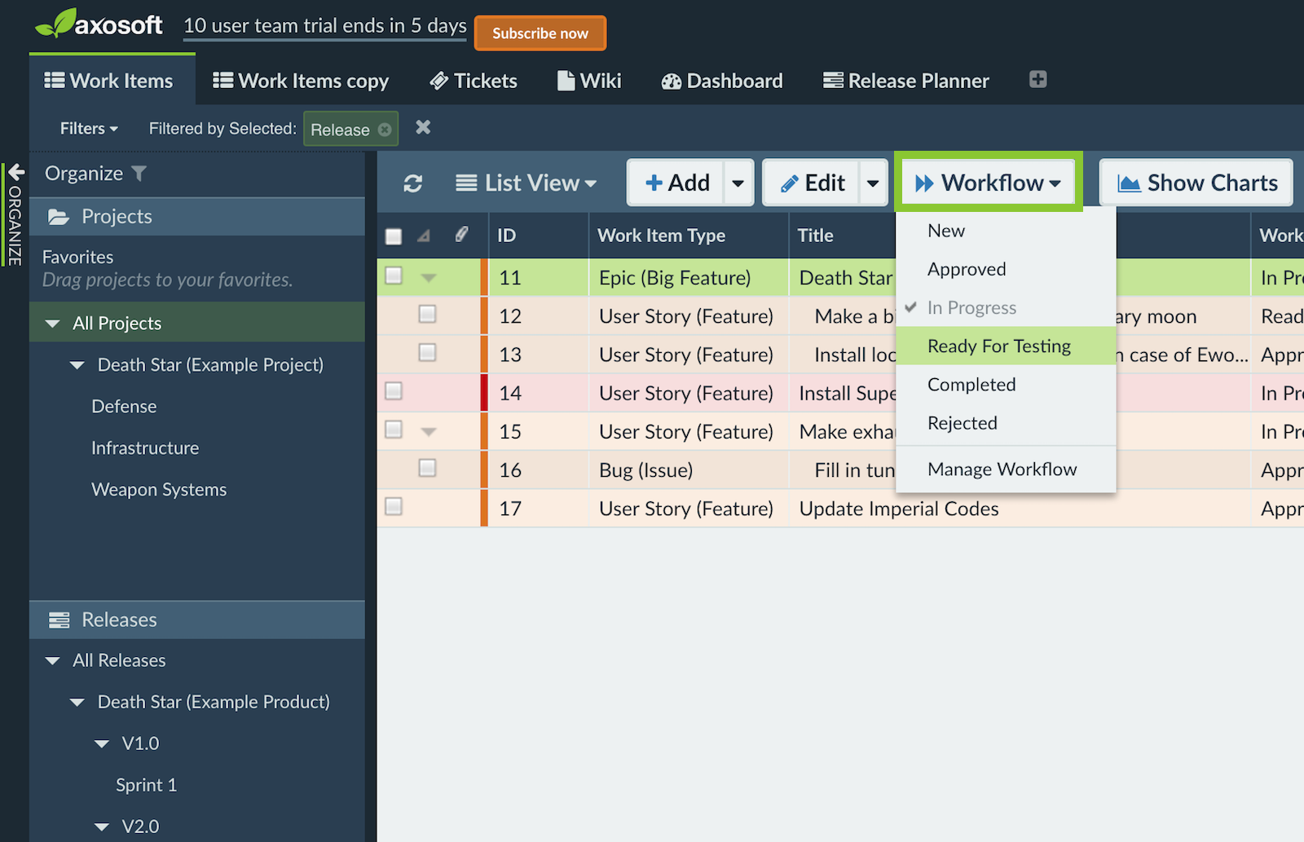
Task: Check the checkbox for work item 12
Action: (428, 315)
